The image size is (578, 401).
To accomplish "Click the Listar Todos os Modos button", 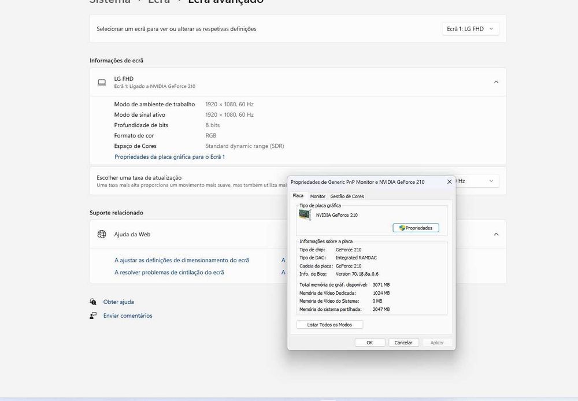I will point(329,325).
